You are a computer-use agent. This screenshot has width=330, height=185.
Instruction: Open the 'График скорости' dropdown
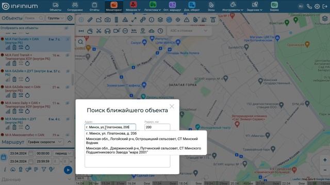pyautogui.click(x=45, y=142)
